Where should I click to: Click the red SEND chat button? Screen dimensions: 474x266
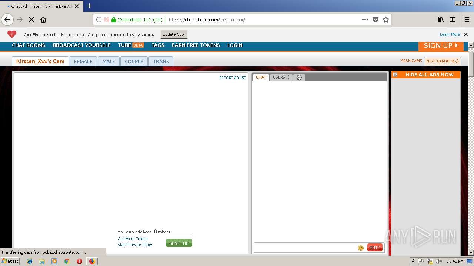(375, 248)
